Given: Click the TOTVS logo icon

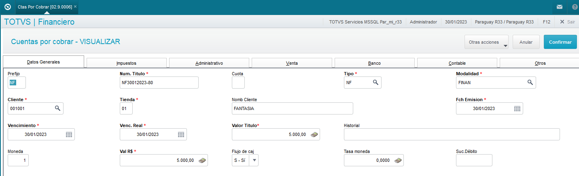Looking at the screenshot, I should (7, 7).
